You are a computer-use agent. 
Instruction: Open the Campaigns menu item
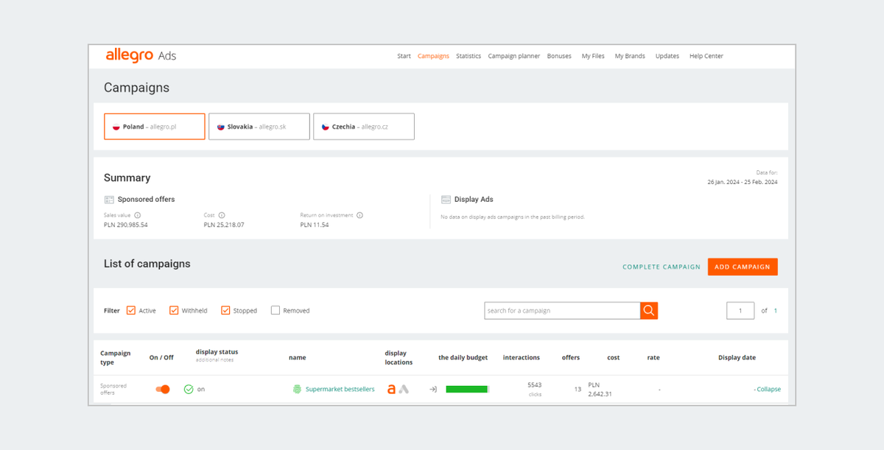tap(433, 56)
